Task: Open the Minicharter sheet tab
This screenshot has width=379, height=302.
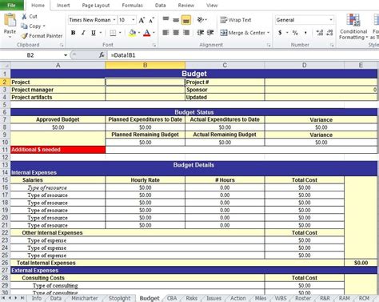Action: click(x=85, y=298)
